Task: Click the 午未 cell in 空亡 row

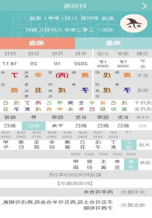Action: coord(57,126)
